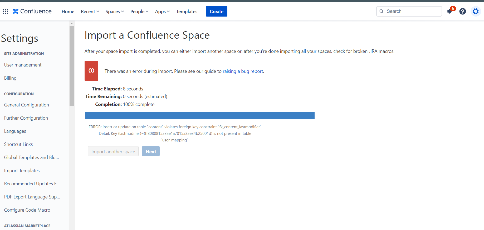Open Languages settings
Viewport: 484px width, 230px height.
[15, 131]
